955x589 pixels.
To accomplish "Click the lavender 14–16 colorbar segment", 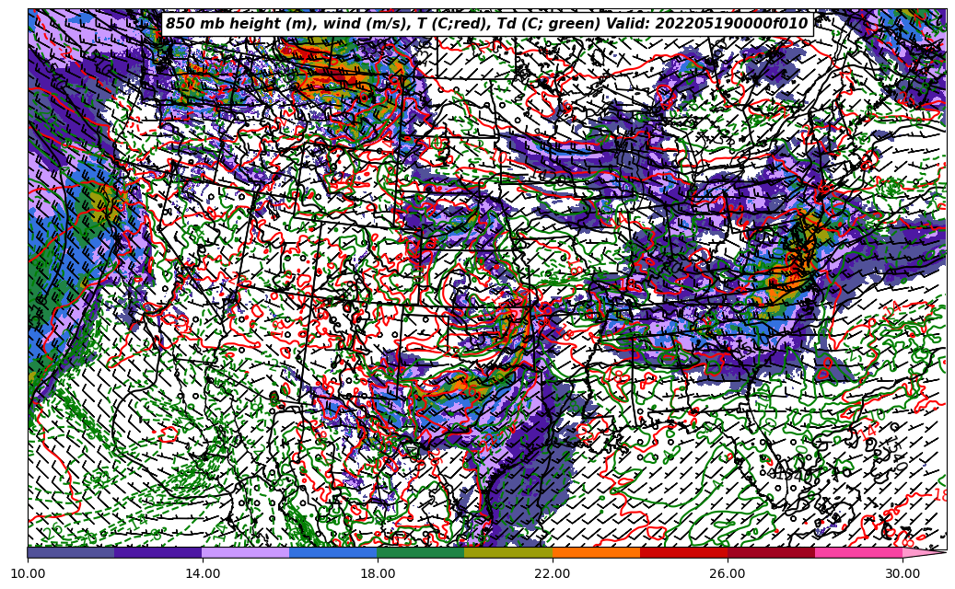I will 246,552.
